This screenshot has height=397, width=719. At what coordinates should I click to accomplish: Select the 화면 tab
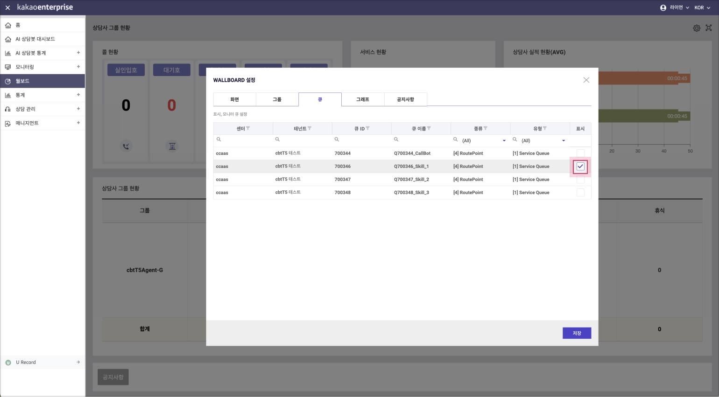234,99
